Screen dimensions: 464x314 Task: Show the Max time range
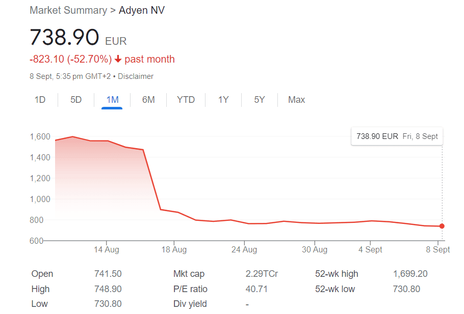[x=296, y=100]
